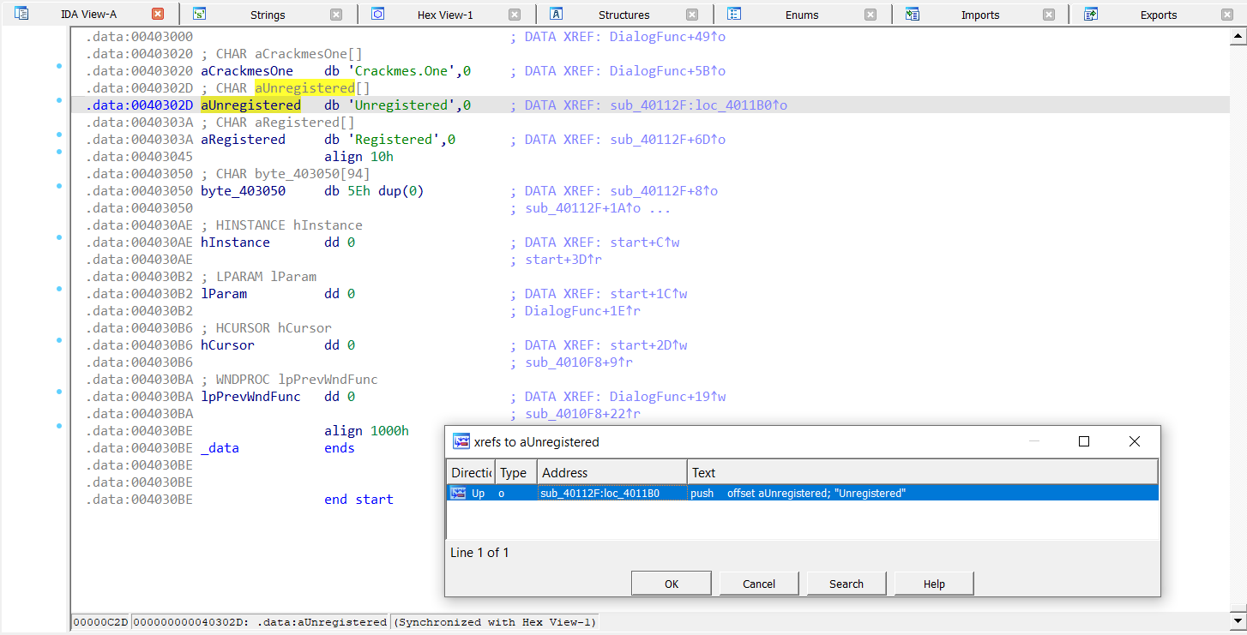Screen dimensions: 1247x635
Task: Click the xrefs dialog title icon
Action: pos(461,441)
